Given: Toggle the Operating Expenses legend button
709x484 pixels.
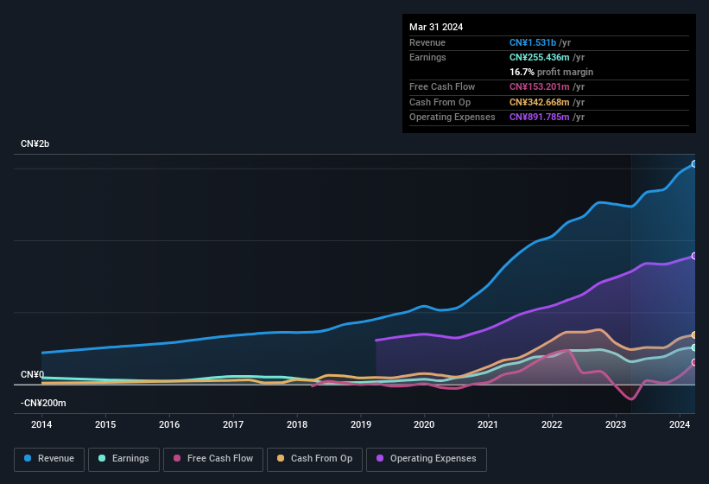Looking at the screenshot, I should click(427, 459).
